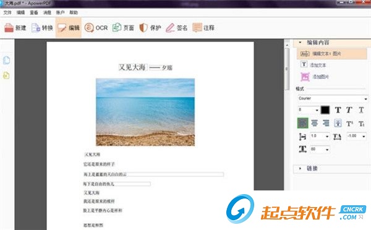Open the 转换 convert tool
This screenshot has height=230, width=371.
pyautogui.click(x=42, y=28)
